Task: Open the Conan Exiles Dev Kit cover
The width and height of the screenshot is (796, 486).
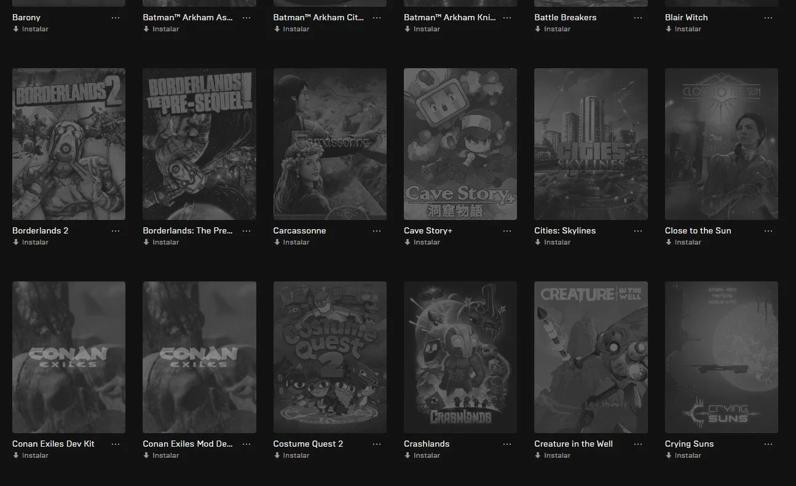Action: click(x=69, y=357)
